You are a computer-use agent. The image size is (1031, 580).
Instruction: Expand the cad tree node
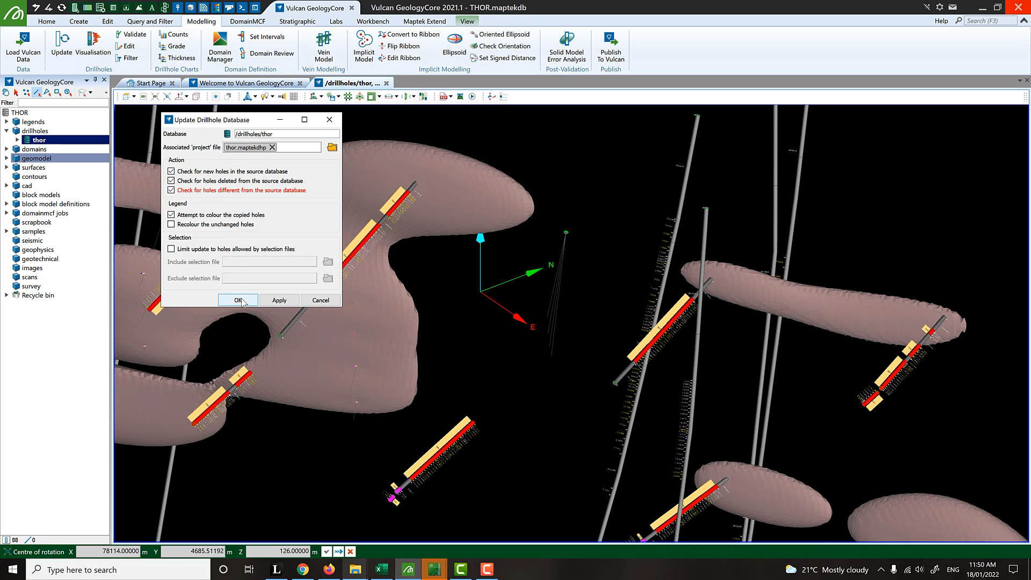[x=6, y=186]
